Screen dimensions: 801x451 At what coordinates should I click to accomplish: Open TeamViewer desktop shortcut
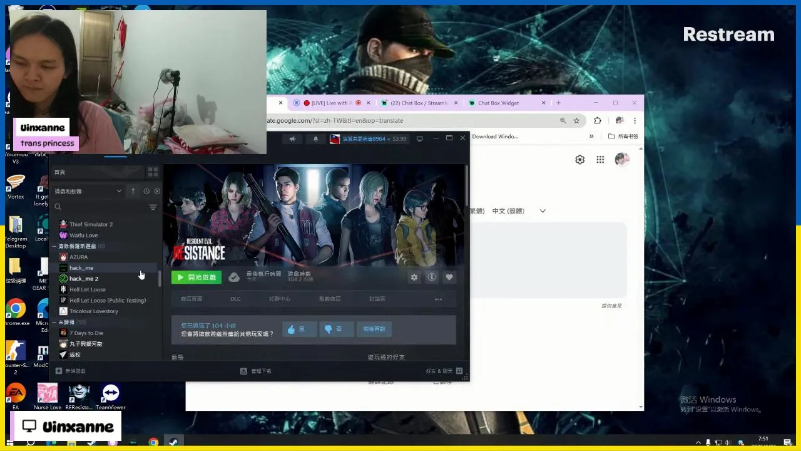(x=111, y=397)
